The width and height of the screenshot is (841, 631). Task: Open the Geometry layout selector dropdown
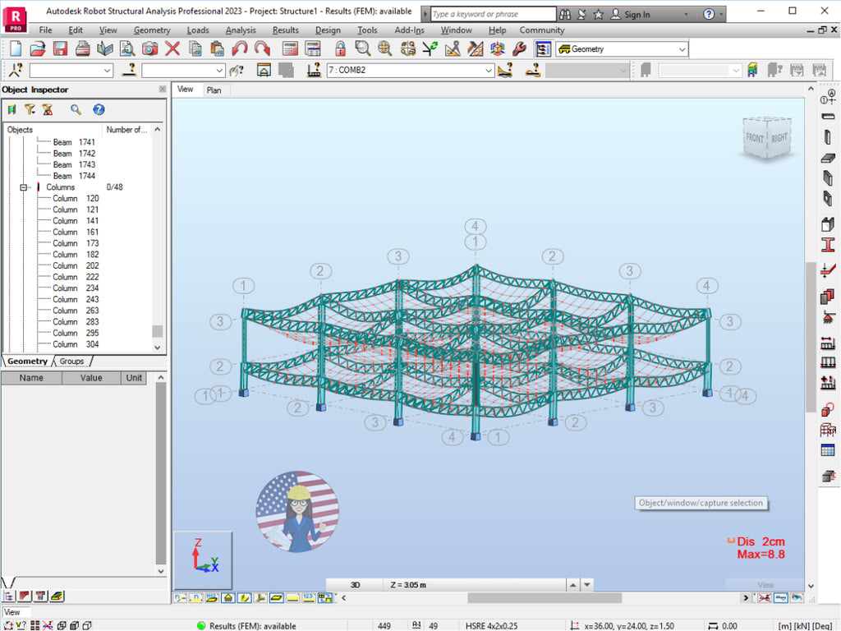(680, 48)
